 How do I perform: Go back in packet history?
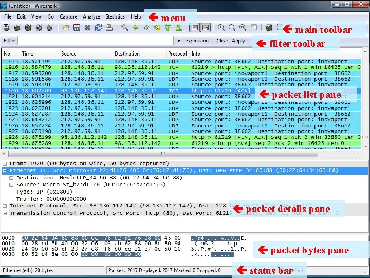coord(136,28)
